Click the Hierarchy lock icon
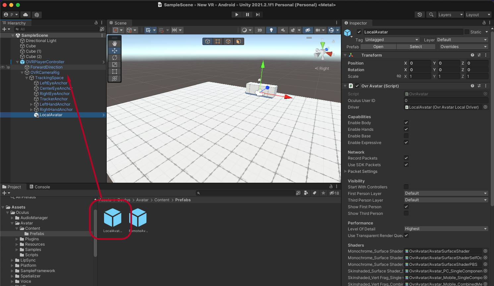494x286 pixels. pos(96,23)
